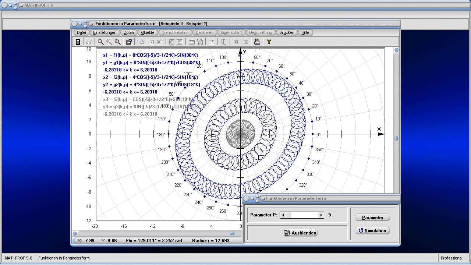
Task: Click the grayed Beschriftung menu
Action: click(x=261, y=32)
